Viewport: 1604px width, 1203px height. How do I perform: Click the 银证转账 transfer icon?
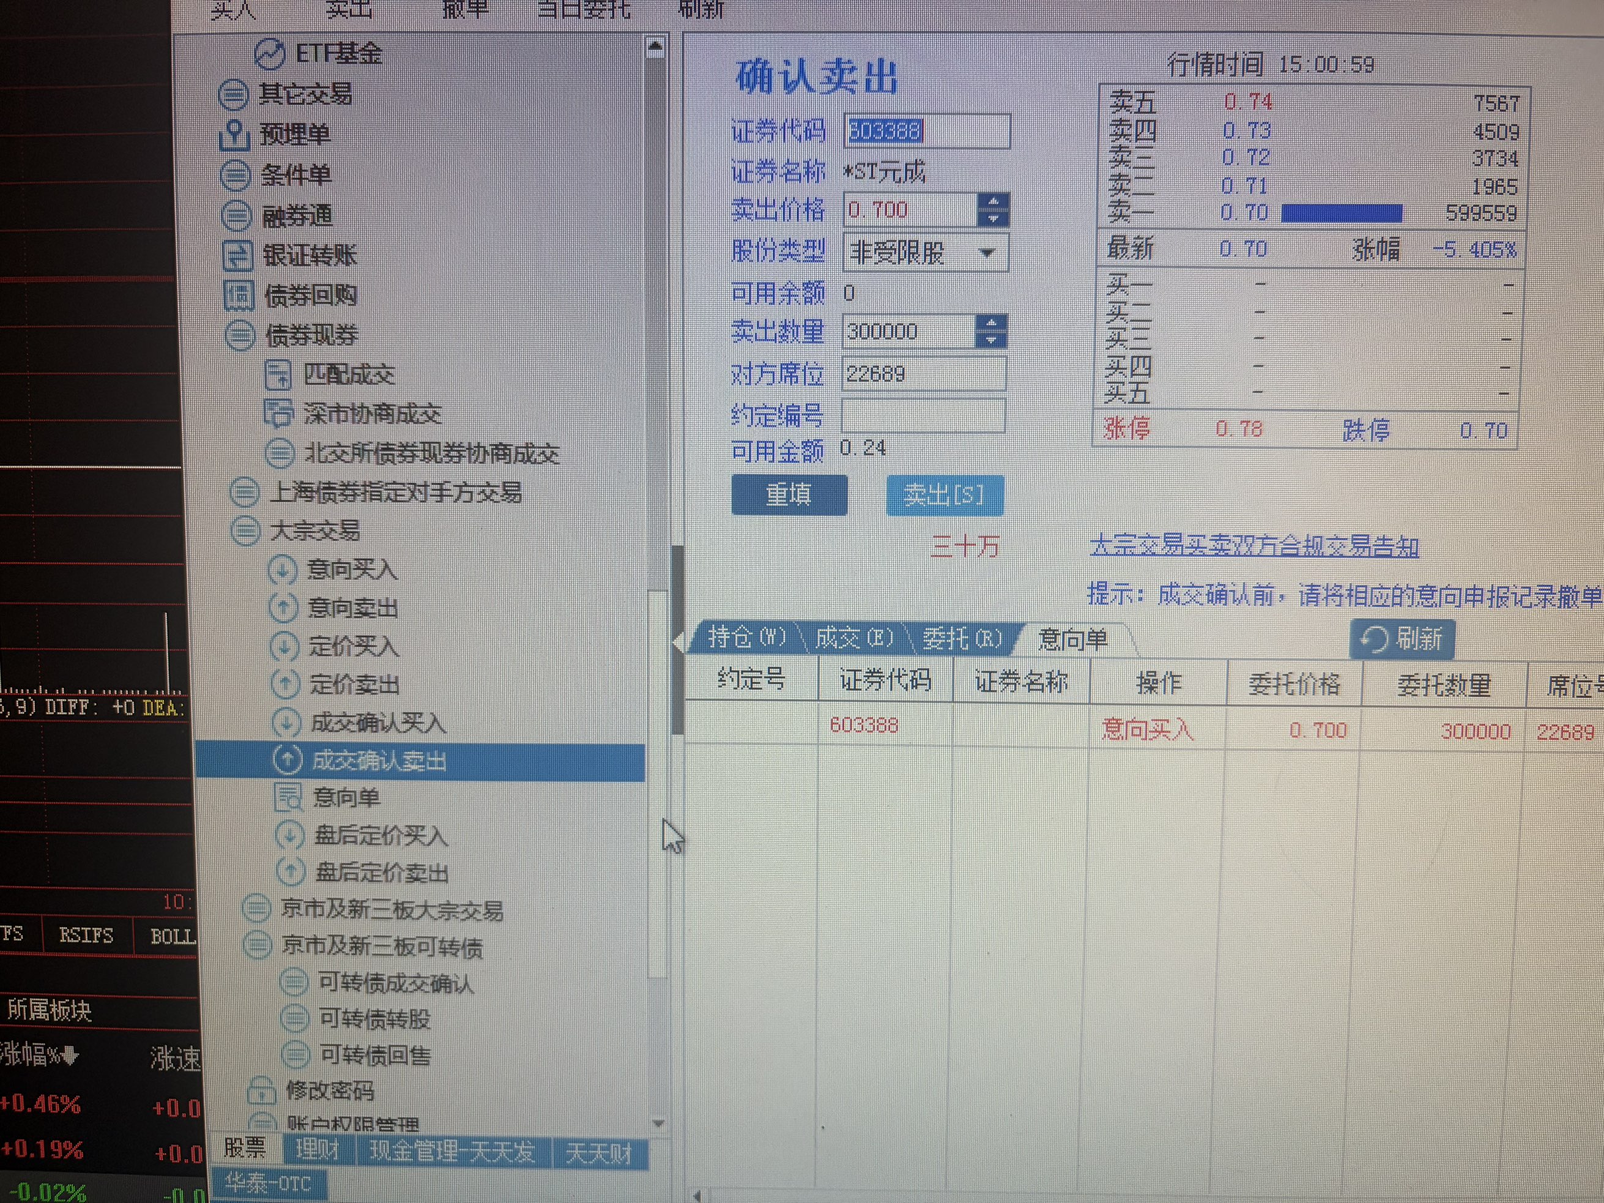pyautogui.click(x=237, y=255)
